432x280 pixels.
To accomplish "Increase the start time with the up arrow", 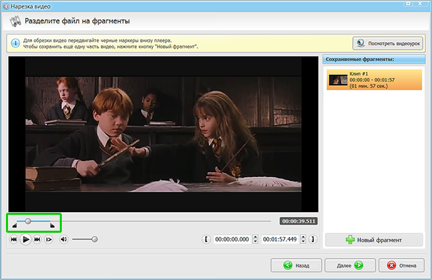I will [255, 237].
